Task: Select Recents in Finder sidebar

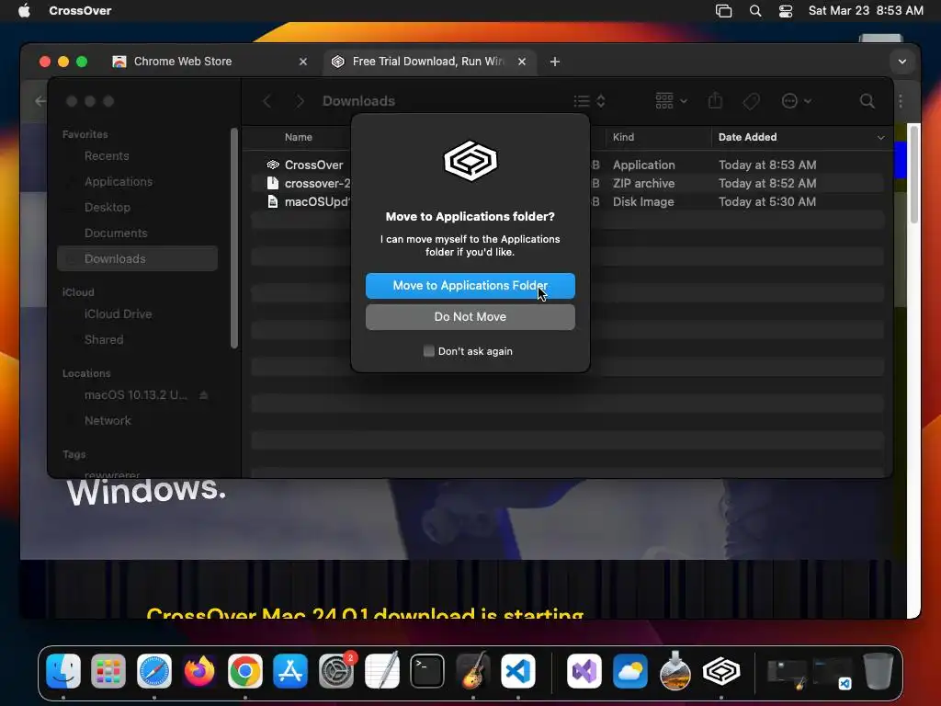Action: point(138,156)
